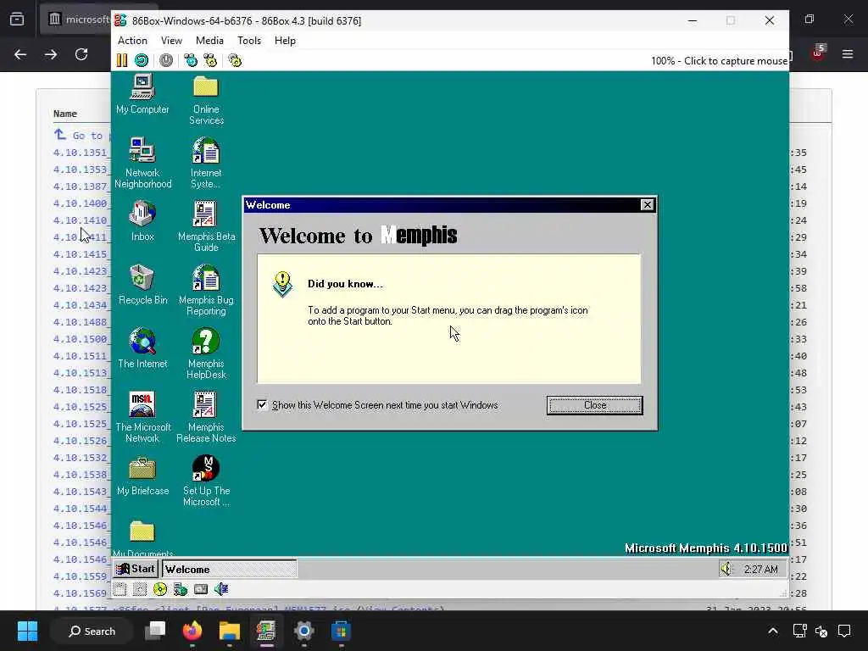The image size is (868, 651).
Task: Open the Memphis Start button
Action: pyautogui.click(x=136, y=569)
